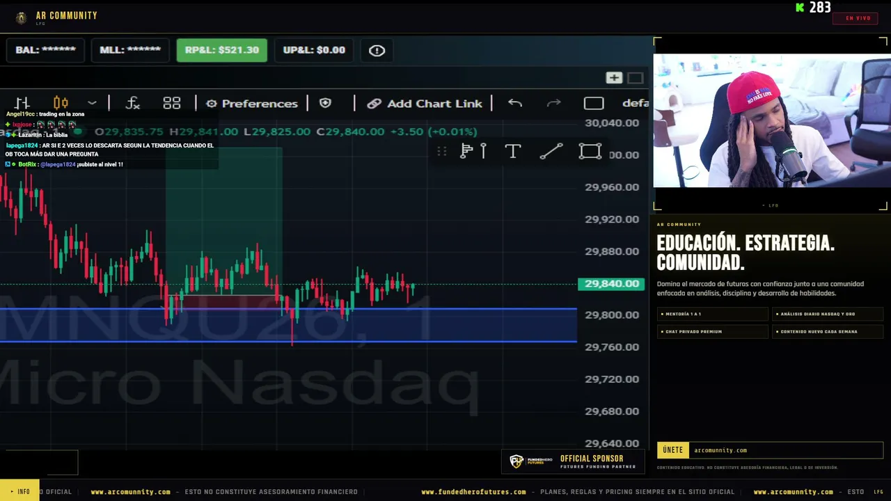891x501 pixels.
Task: Click chat username Lazarttin
Action: click(x=30, y=135)
